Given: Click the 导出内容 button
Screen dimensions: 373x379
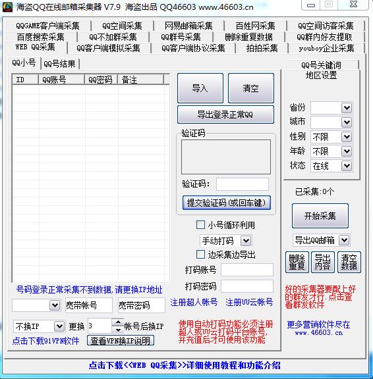Looking at the screenshot, I should [323, 262].
